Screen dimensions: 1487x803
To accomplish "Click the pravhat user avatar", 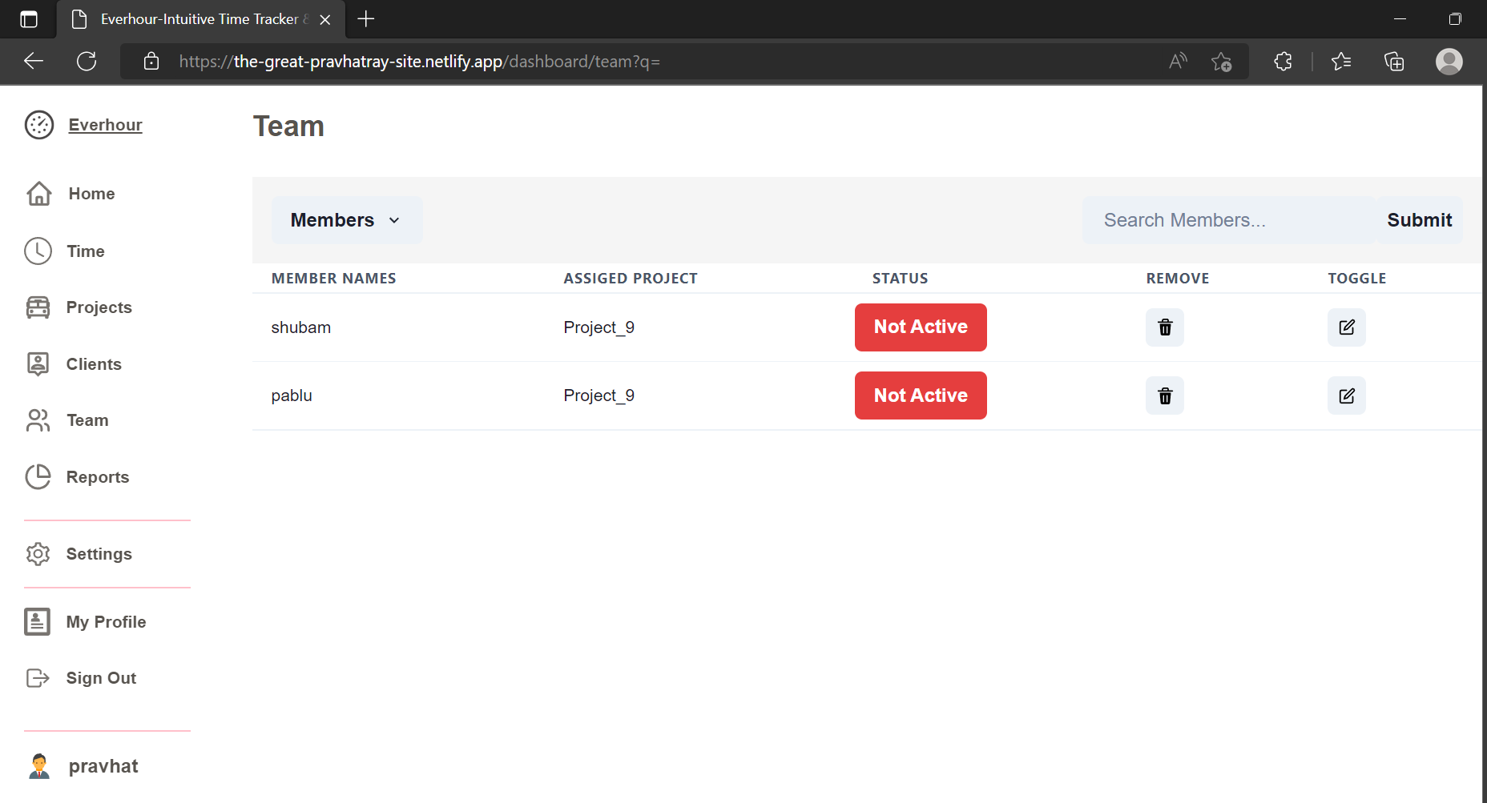I will (39, 766).
